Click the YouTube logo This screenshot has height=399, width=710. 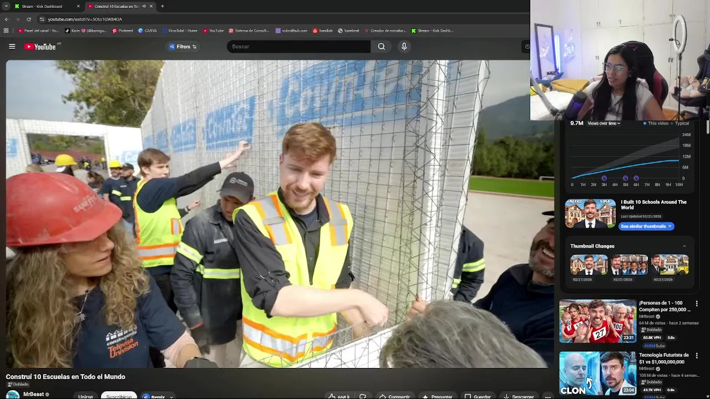[40, 47]
